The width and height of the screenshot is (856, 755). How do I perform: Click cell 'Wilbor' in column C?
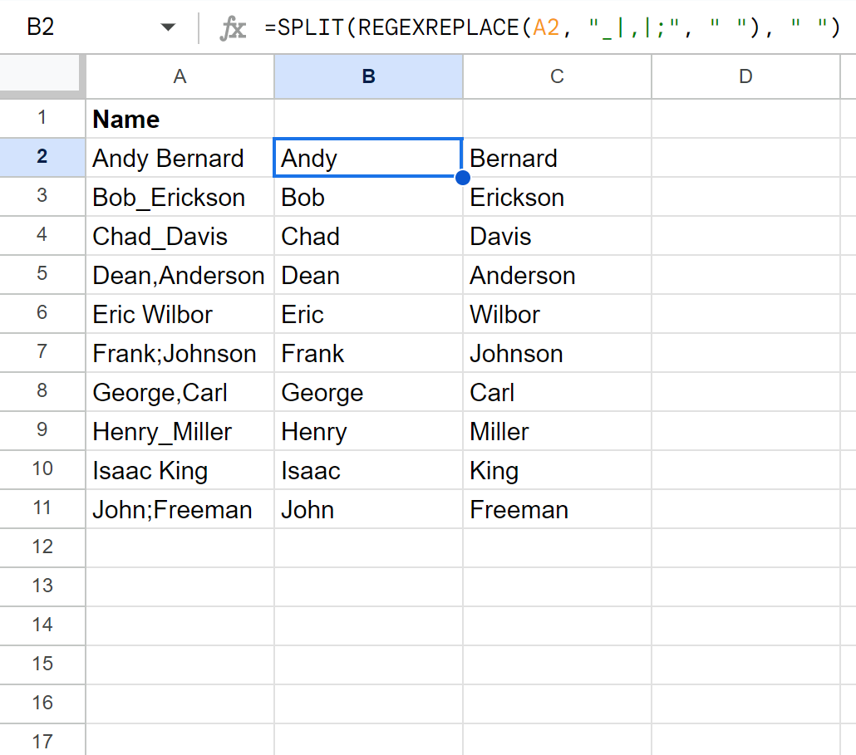[557, 314]
